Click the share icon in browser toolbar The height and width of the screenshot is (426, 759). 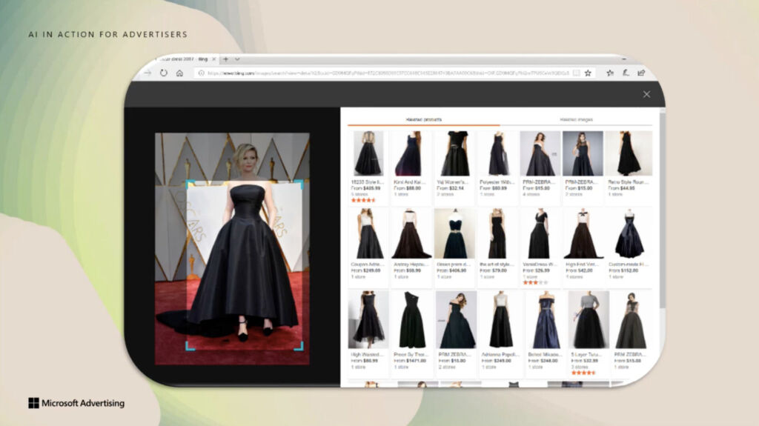click(x=641, y=73)
